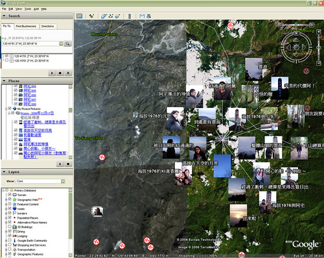The height and width of the screenshot is (258, 324).
Task: Toggle My Picasa Pictures checkbox
Action: coord(10,109)
